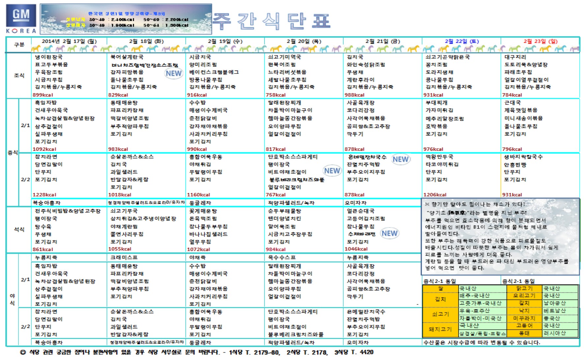This screenshot has height=357, width=584.
Task: Select the 2014년 2월 17일 (월) column header
Action: coord(69,41)
